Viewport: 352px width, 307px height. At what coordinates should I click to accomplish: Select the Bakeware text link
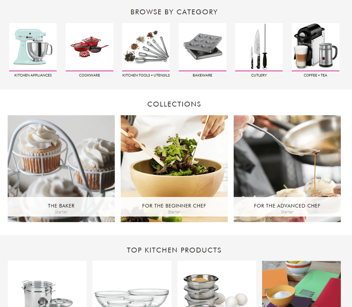203,75
